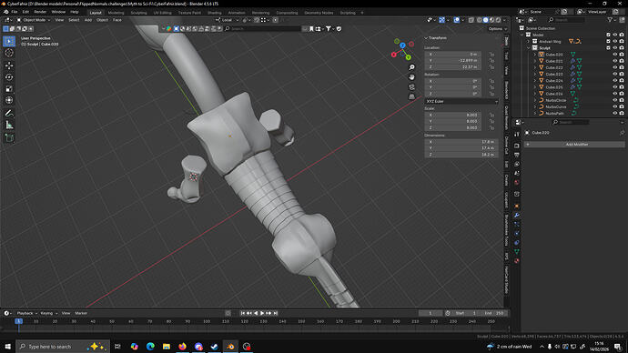The height and width of the screenshot is (353, 628).
Task: Open the Modifiers wrench properties tab
Action: 517,216
